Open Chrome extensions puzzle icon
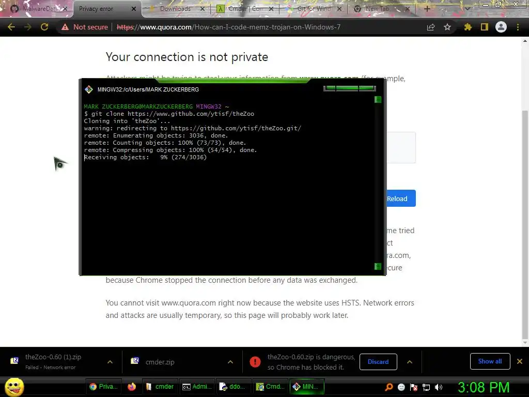The height and width of the screenshot is (397, 529). point(468,27)
